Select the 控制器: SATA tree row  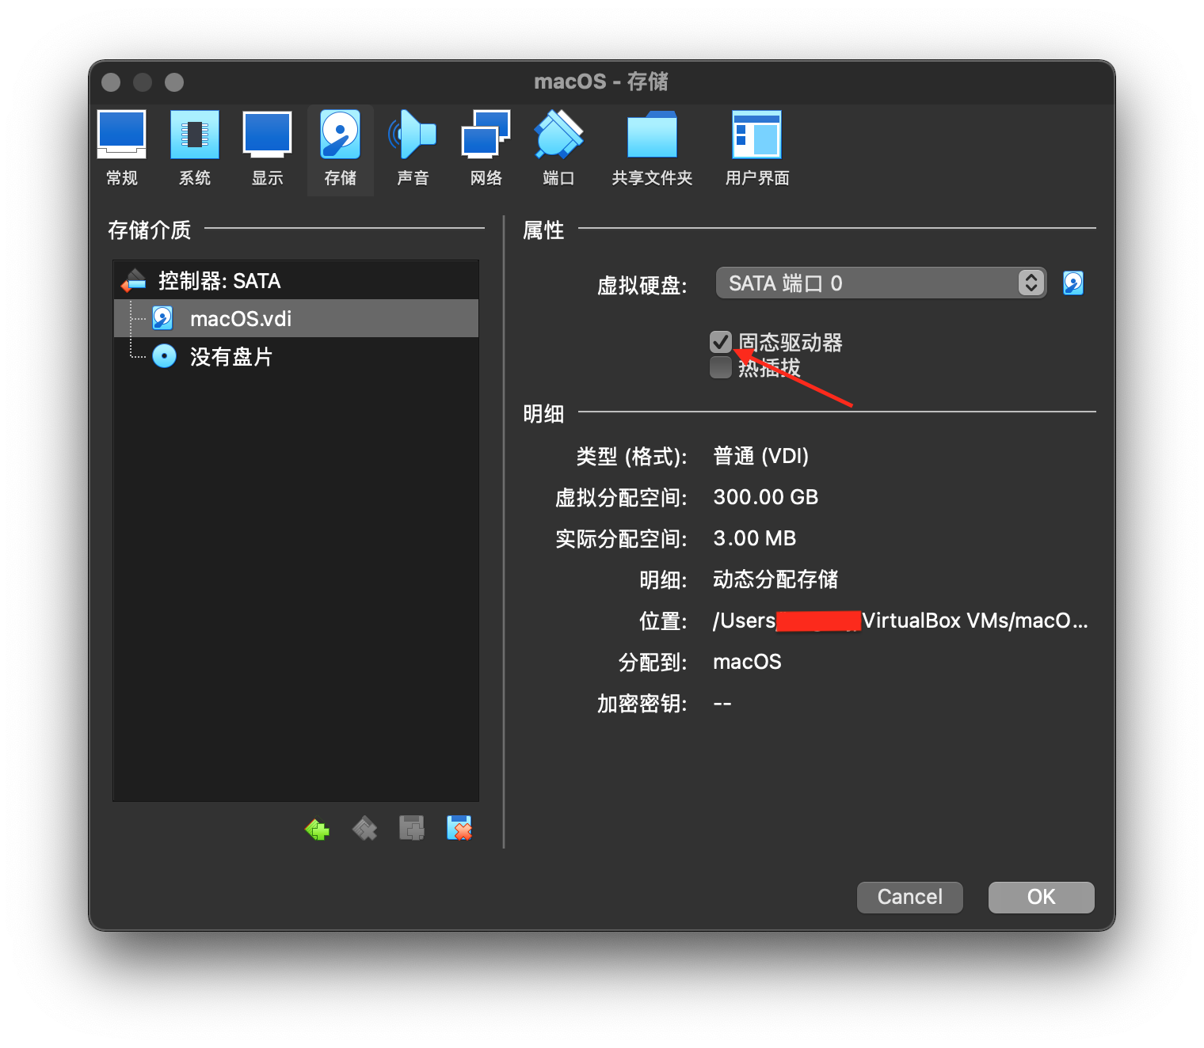(x=296, y=280)
